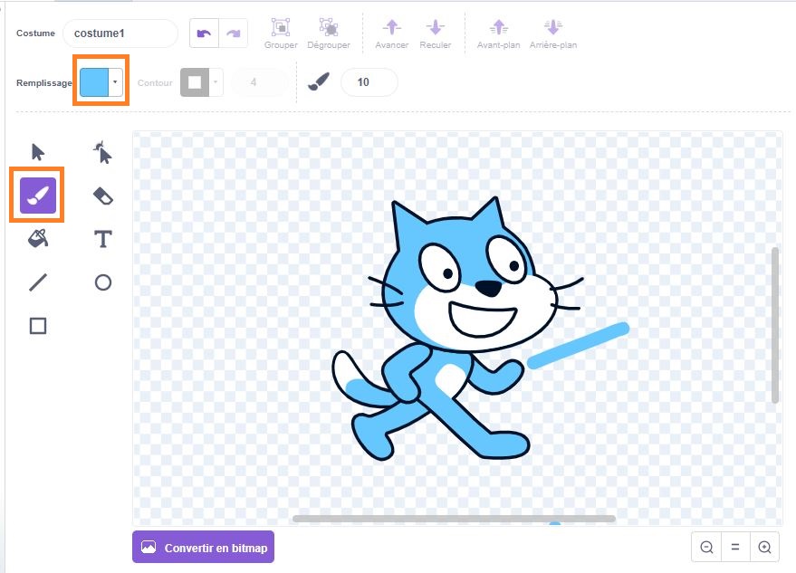The width and height of the screenshot is (796, 573).
Task: Click the blue Remplissage color swatch
Action: click(94, 82)
